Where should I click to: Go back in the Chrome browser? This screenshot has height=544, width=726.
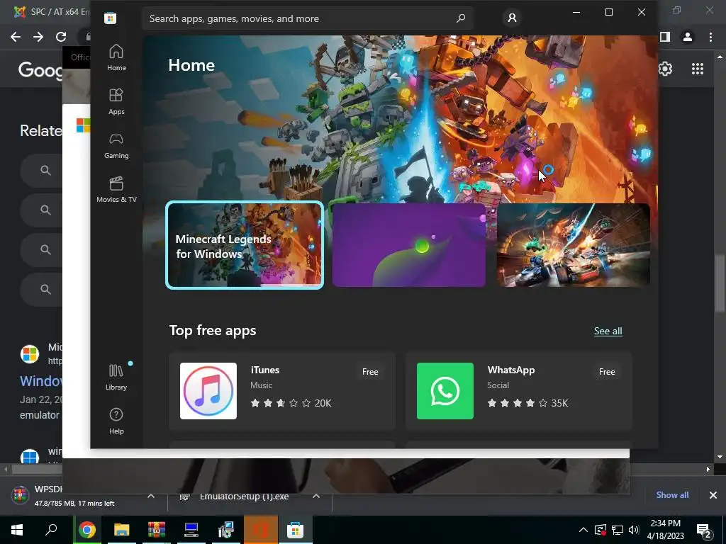pos(16,37)
